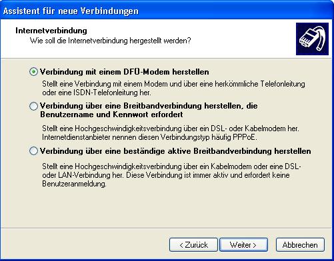Click the line oder eine ISDN-Telefonleitung her

coord(97,93)
